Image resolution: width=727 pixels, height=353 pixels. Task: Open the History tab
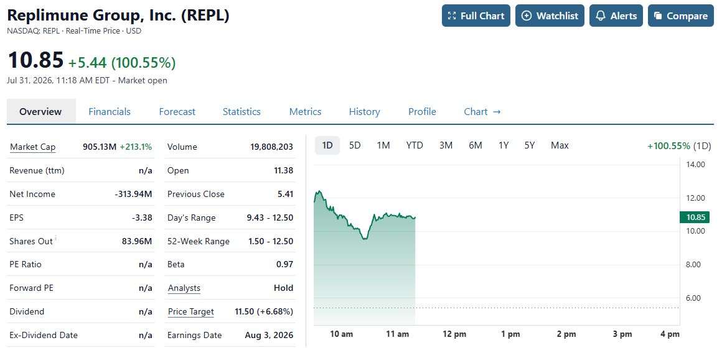[364, 111]
